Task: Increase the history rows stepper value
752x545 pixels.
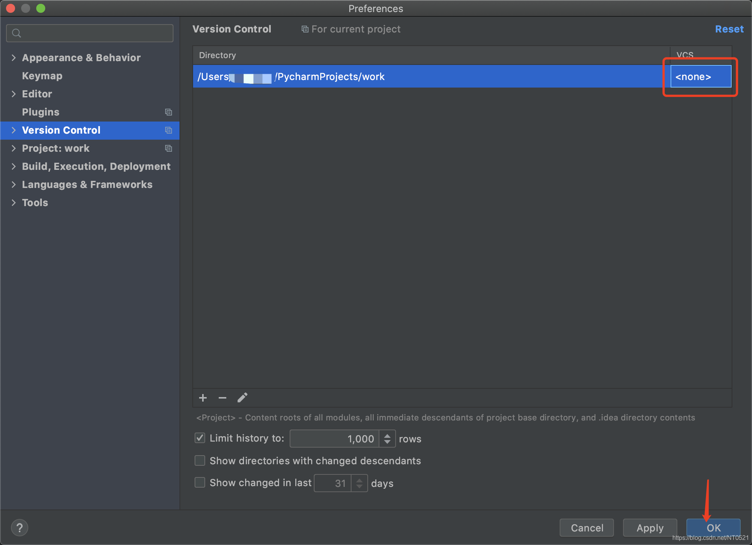Action: click(x=387, y=435)
